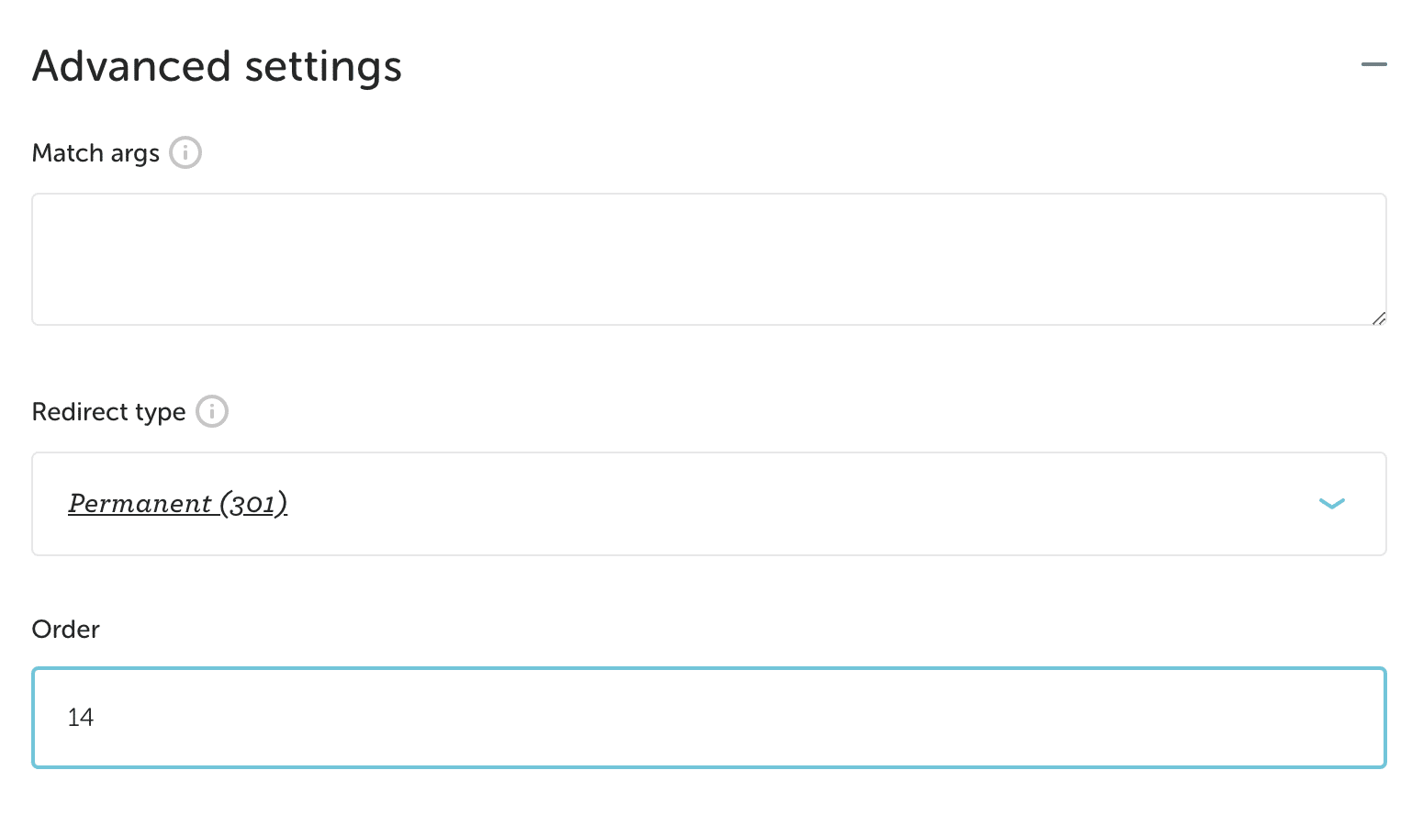Click the Order label
Viewport: 1423px width, 815px height.
(x=65, y=630)
